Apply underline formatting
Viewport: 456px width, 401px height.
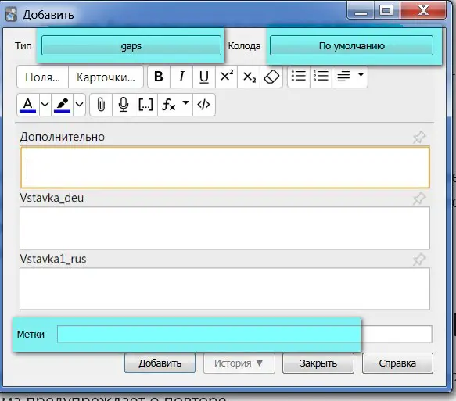204,77
